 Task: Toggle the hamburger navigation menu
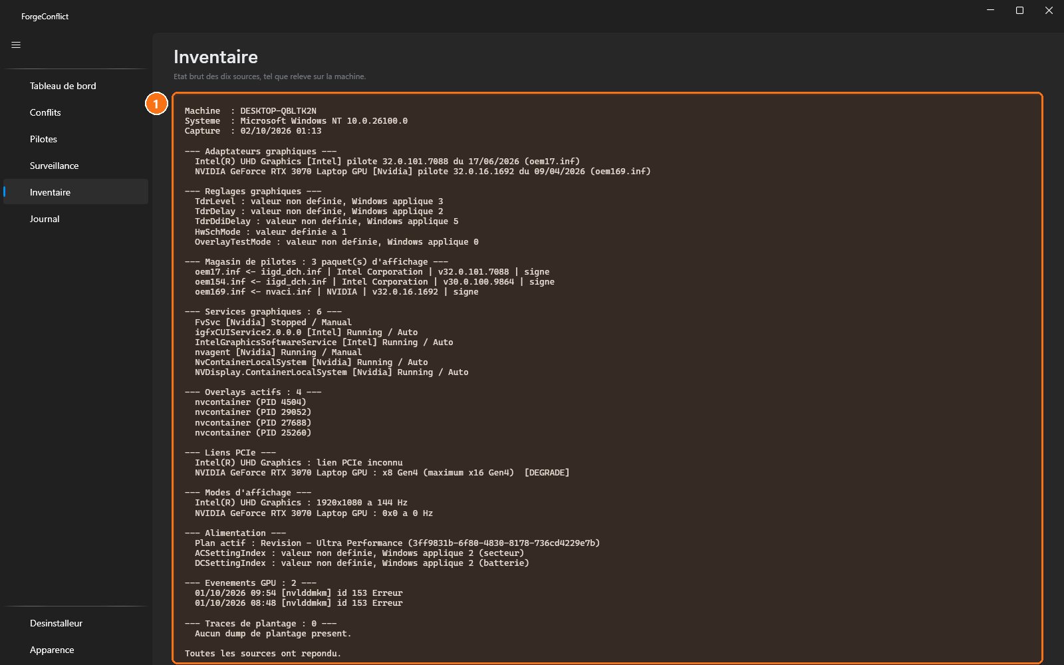[16, 45]
